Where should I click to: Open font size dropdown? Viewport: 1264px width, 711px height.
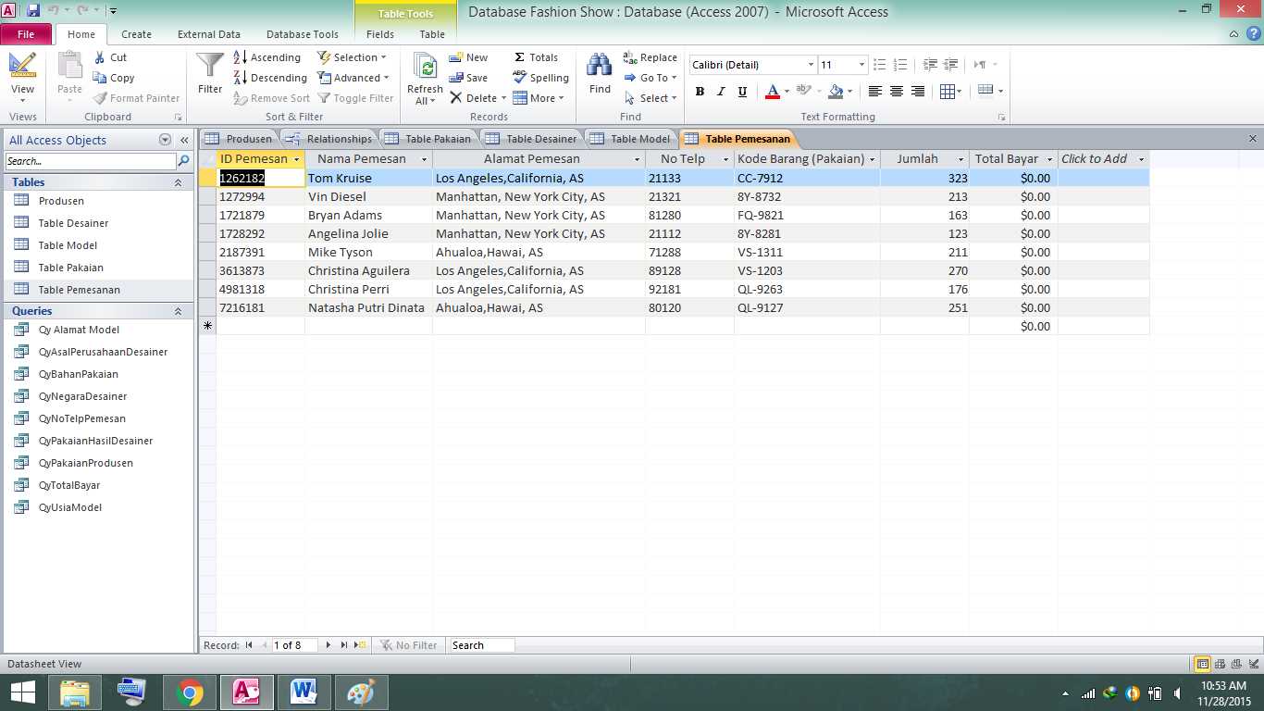[x=861, y=65]
